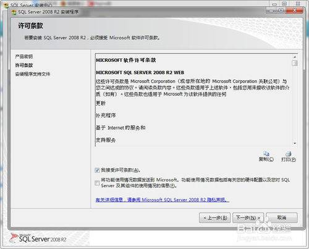
Task: Click the Print (打印) icon button
Action: 289,156
